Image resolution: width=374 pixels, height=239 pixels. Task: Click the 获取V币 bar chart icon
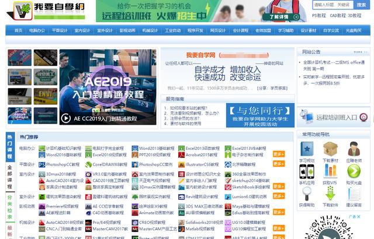coord(330,171)
